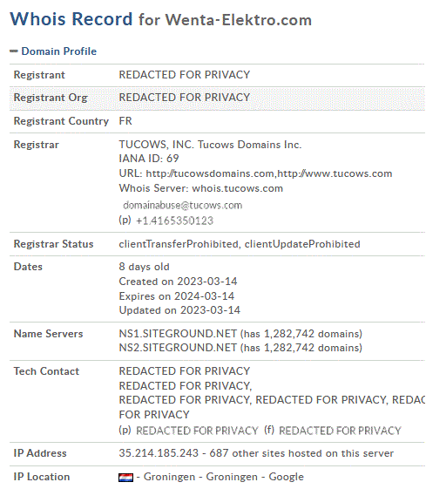Click the minus icon beside Domain Profile
This screenshot has height=489, width=426.
14,51
